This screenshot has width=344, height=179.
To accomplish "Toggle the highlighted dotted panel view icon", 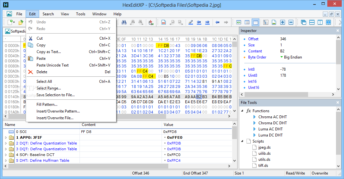I will click(x=256, y=22).
